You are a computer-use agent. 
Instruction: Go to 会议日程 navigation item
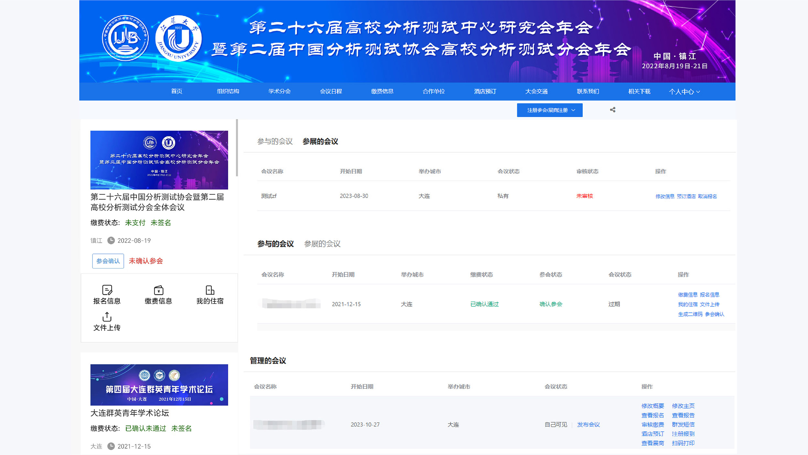click(331, 92)
